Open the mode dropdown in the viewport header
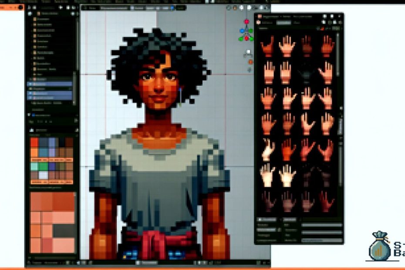Screen dimensions: 405x270 [x=113, y=8]
